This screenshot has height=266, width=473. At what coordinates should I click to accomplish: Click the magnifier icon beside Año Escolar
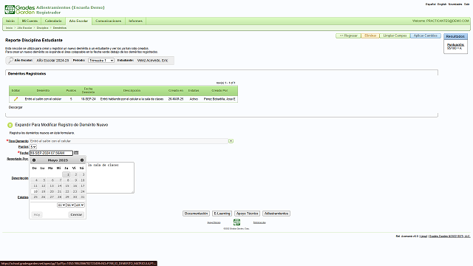click(10, 61)
